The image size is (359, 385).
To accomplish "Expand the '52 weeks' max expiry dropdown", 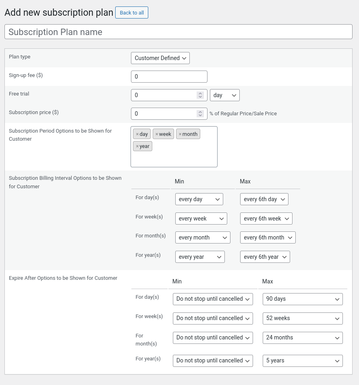I will (x=302, y=318).
